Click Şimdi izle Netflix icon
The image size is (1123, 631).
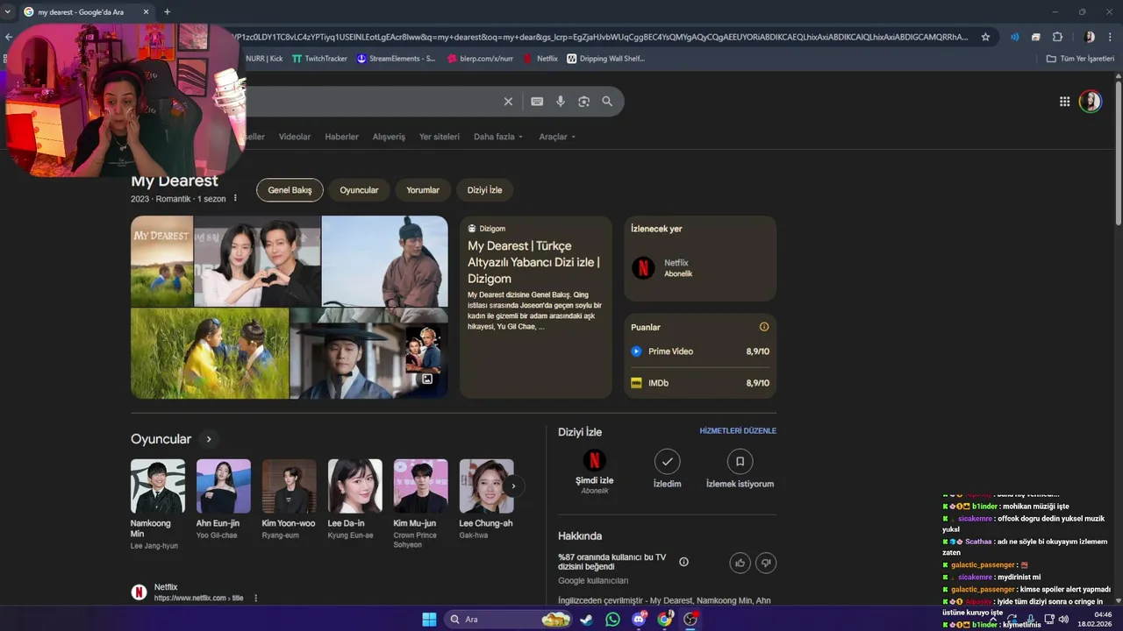coord(594,461)
